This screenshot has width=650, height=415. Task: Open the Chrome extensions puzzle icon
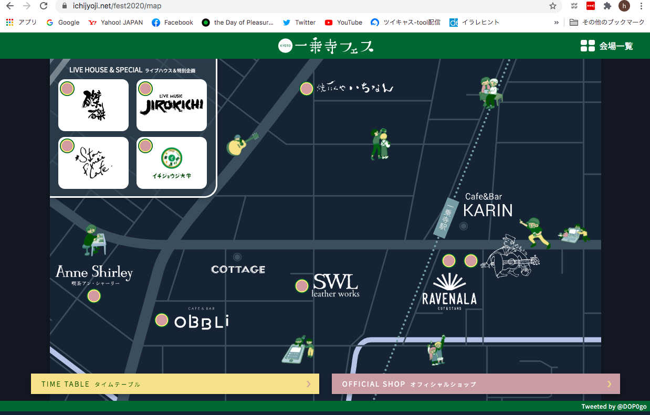(607, 6)
